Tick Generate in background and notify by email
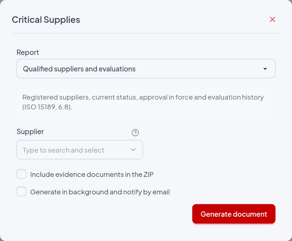The width and height of the screenshot is (292, 241). point(22,191)
